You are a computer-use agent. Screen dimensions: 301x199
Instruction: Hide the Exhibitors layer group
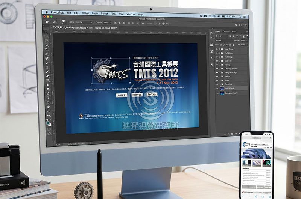(x=217, y=84)
